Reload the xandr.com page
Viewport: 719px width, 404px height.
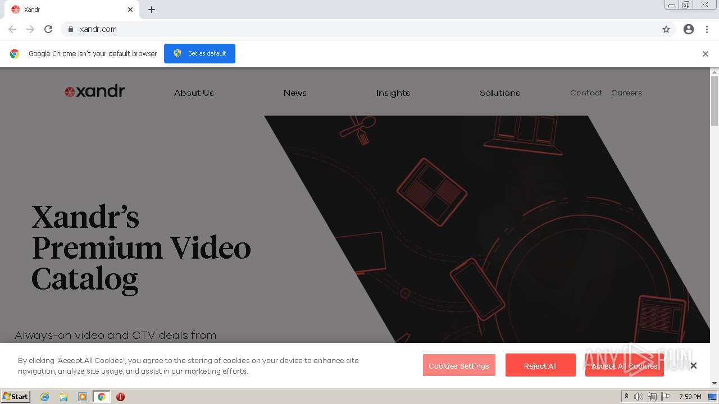(x=48, y=29)
